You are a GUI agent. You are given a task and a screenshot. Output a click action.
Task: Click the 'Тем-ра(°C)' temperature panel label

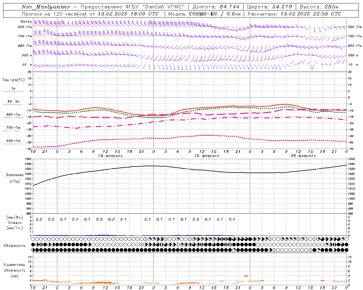coord(13,80)
